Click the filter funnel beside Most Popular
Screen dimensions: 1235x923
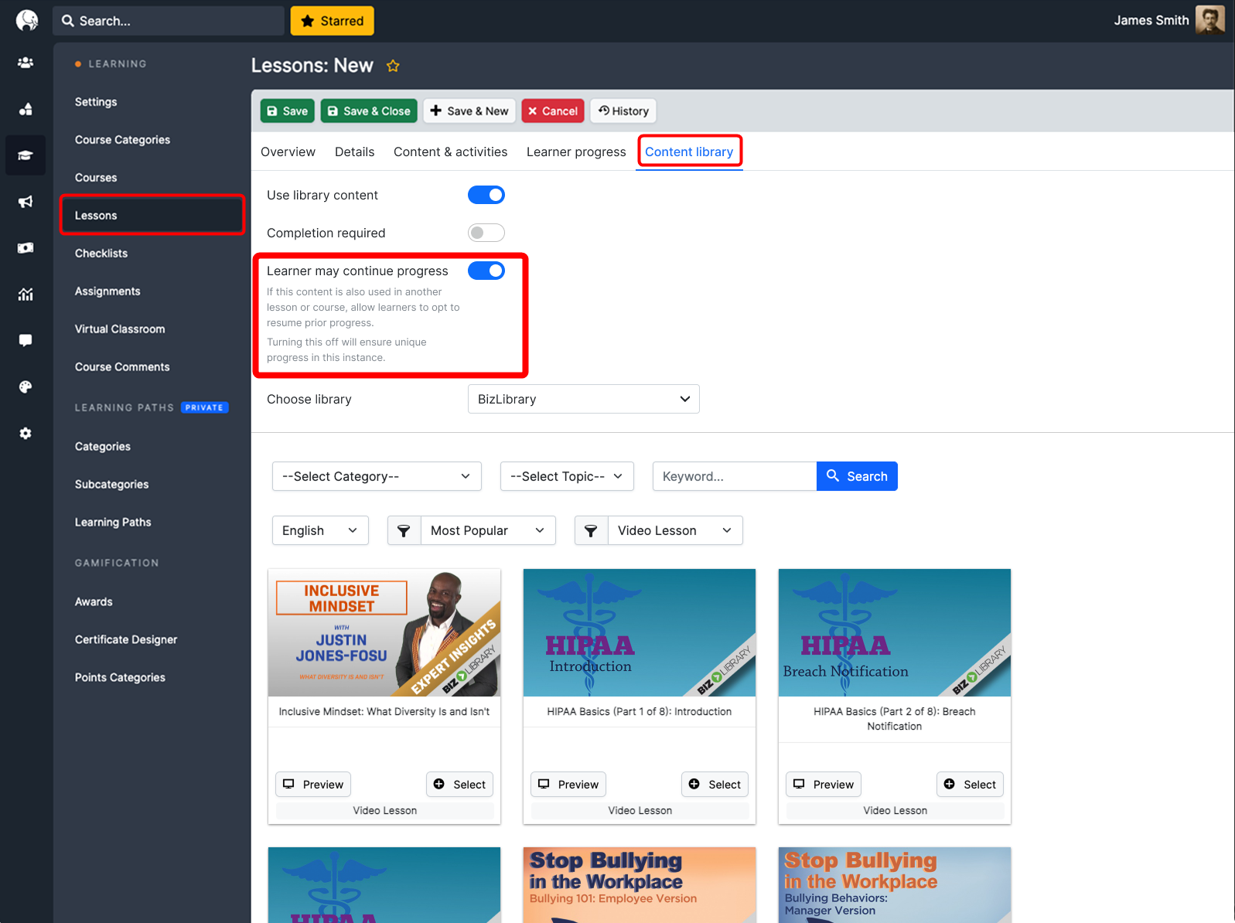click(x=404, y=530)
